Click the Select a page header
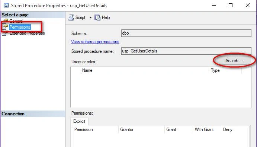This screenshot has width=257, height=147. [x=33, y=15]
